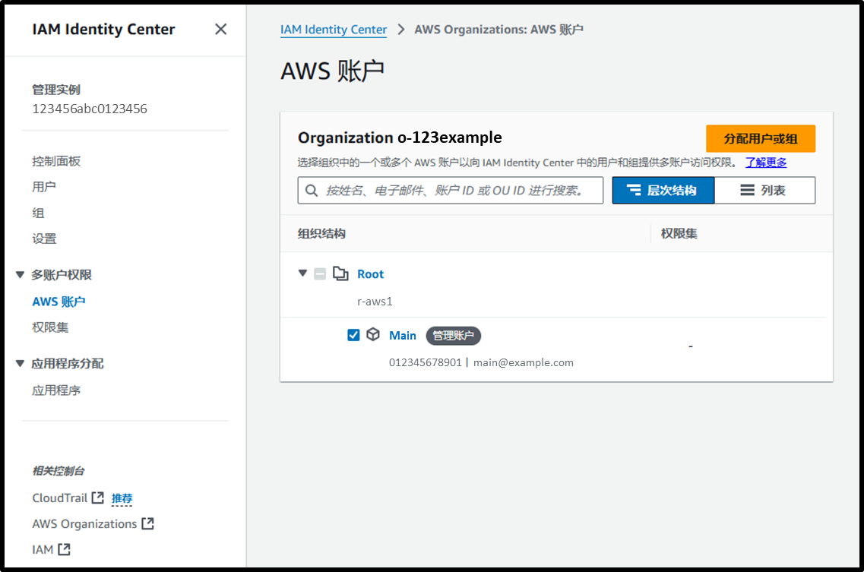
Task: Click the 了解更多 link
Action: (766, 163)
